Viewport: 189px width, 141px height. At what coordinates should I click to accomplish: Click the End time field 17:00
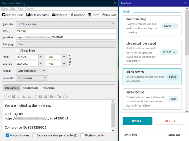coord(54,64)
